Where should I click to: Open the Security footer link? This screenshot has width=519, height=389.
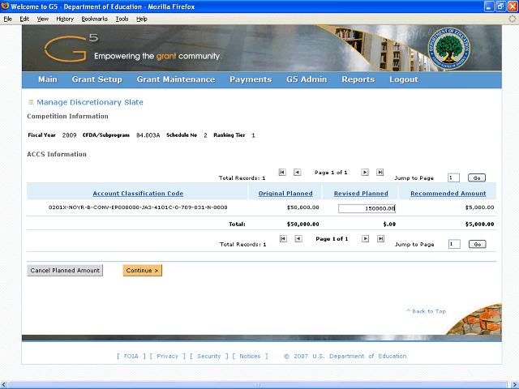pos(209,357)
